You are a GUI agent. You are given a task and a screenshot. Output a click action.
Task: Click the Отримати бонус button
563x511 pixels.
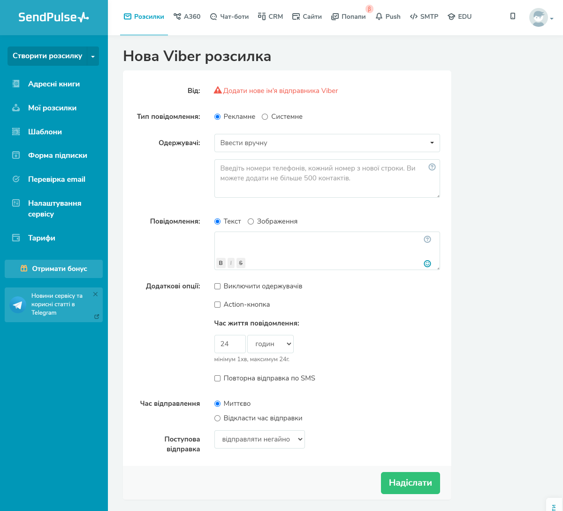coord(53,269)
